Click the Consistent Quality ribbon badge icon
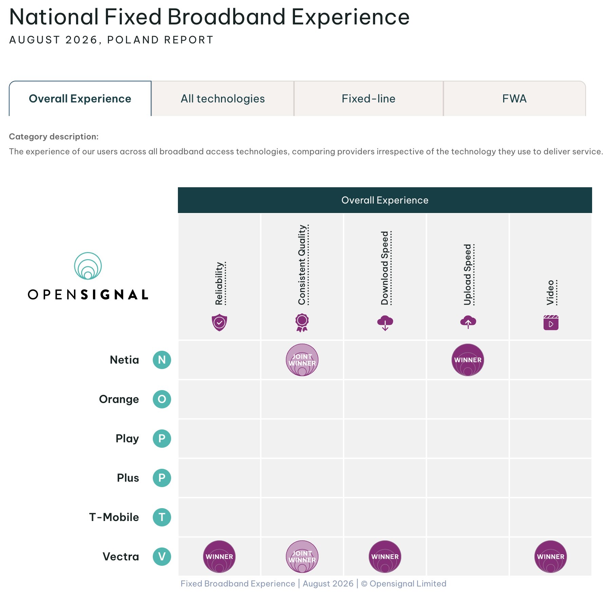This screenshot has width=605, height=597. [x=302, y=323]
